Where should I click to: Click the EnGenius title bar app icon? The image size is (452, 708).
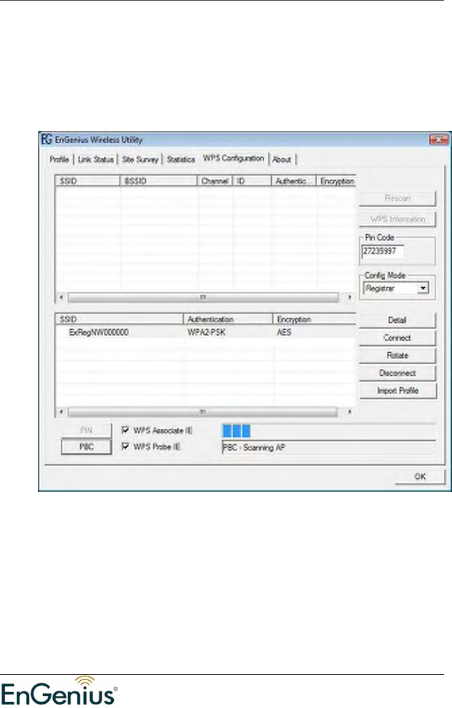click(x=46, y=140)
